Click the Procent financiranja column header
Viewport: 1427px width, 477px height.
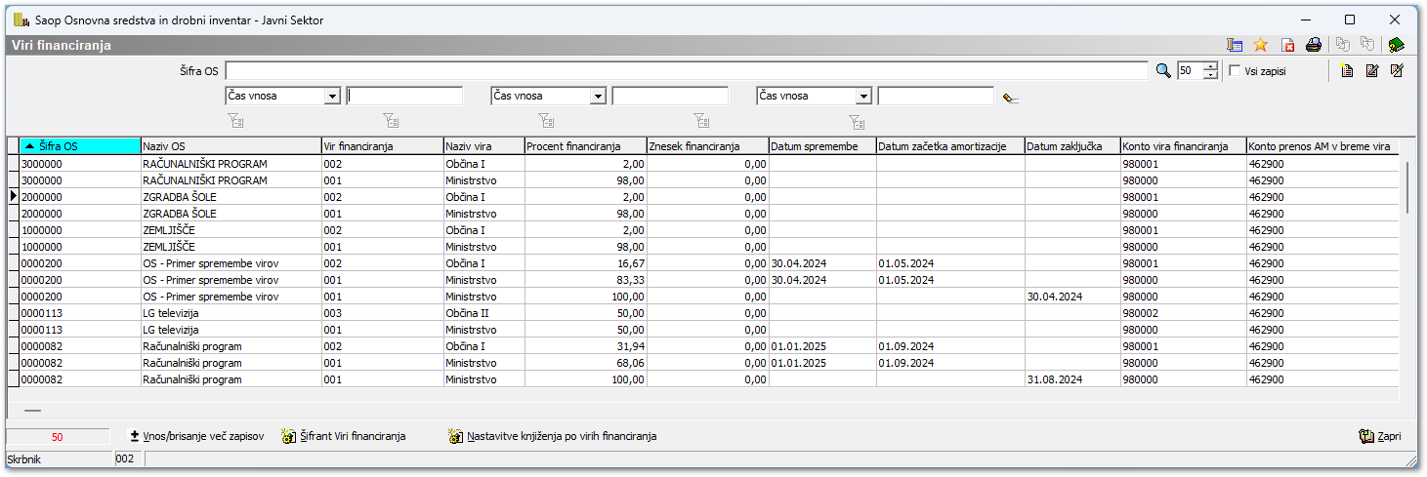coord(586,145)
